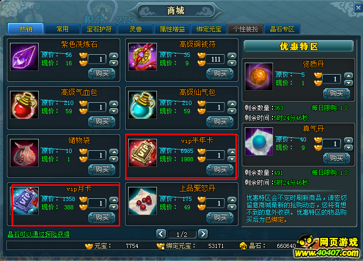Open the 晶石专区 tab

282,29
